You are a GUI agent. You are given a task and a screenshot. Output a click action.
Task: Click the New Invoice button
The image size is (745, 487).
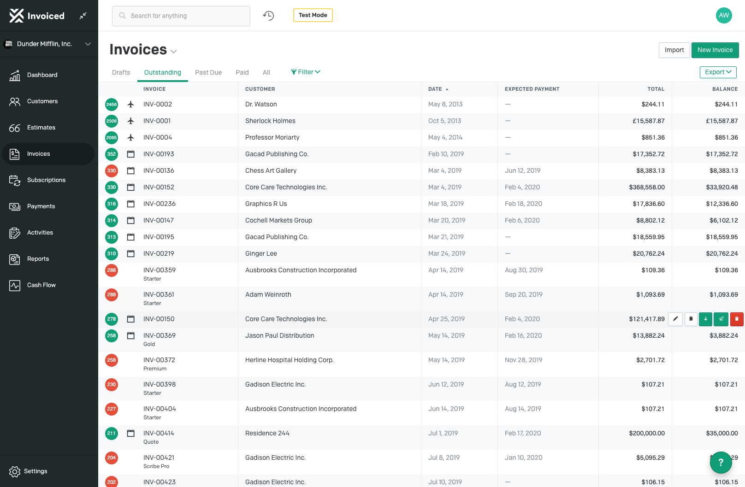[715, 50]
